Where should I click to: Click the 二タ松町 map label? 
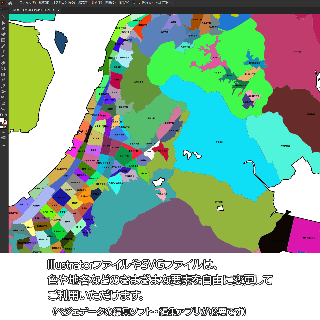pyautogui.click(x=117, y=67)
